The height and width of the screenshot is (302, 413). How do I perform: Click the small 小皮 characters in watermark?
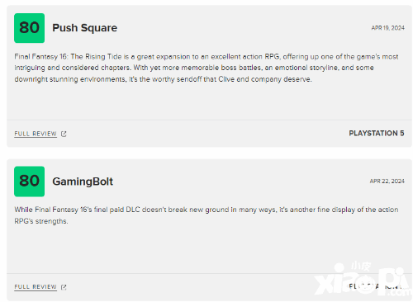pos(361,267)
